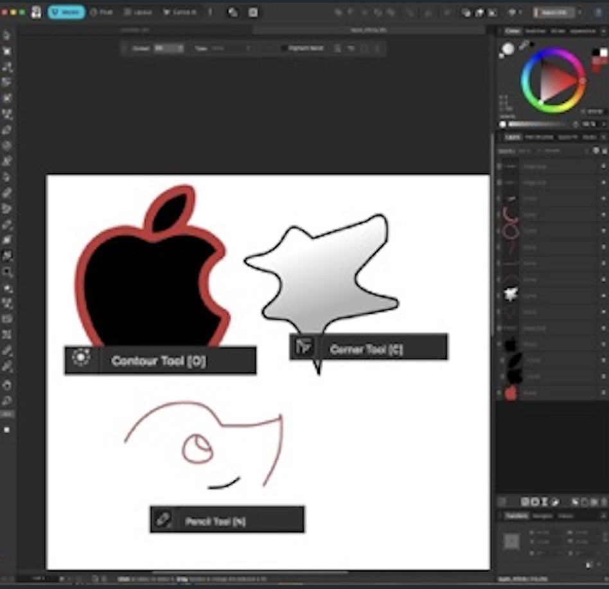Click the Pencil Tool [N] label image

click(x=227, y=520)
